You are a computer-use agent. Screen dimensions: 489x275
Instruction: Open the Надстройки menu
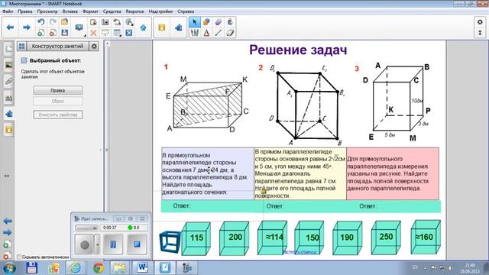coord(160,11)
